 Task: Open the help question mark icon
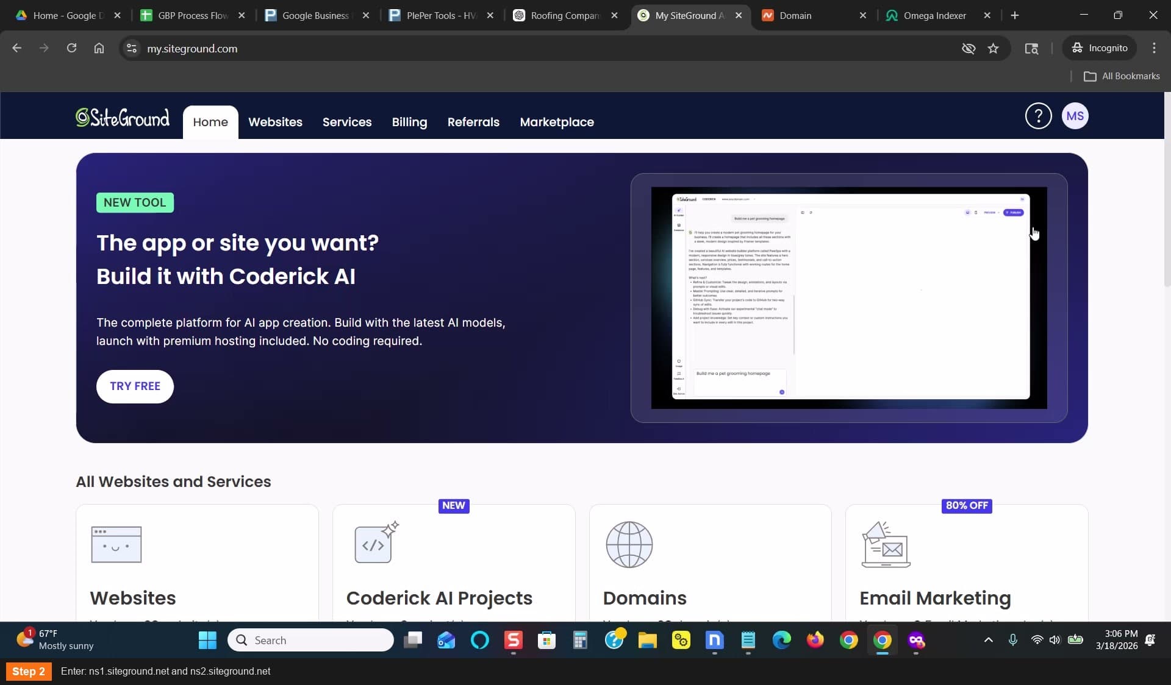[1038, 116]
